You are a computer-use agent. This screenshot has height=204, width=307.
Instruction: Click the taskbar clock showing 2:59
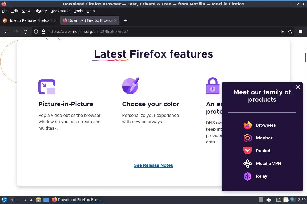[302, 200]
